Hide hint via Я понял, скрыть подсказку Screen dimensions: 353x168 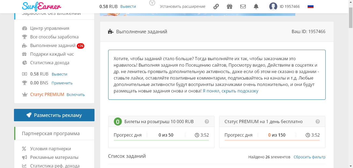[230, 91]
